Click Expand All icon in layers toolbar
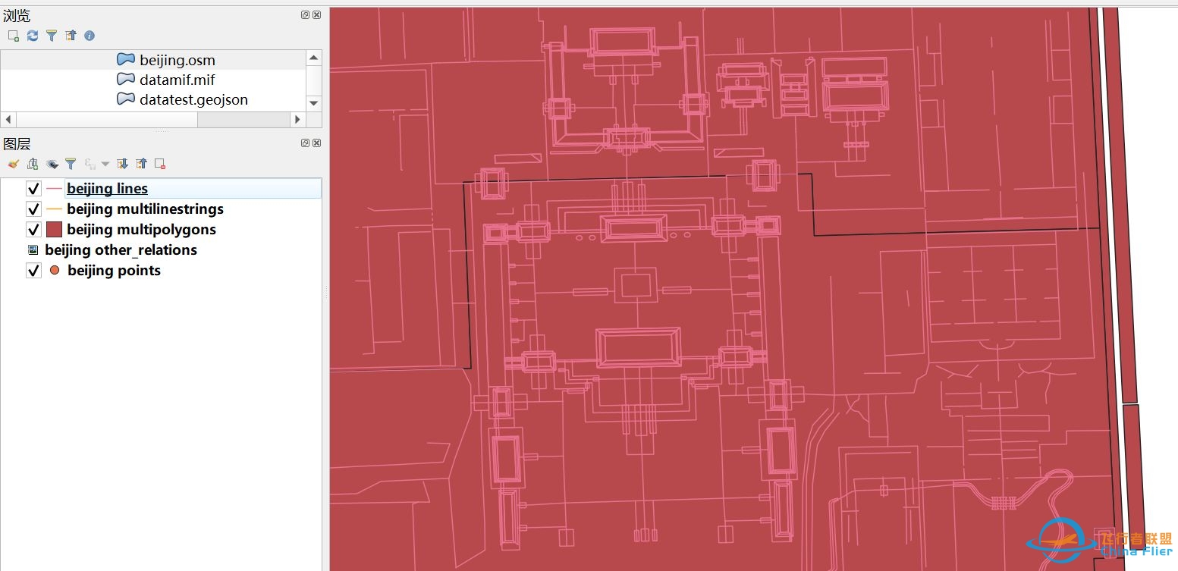The height and width of the screenshot is (571, 1178). pos(122,164)
